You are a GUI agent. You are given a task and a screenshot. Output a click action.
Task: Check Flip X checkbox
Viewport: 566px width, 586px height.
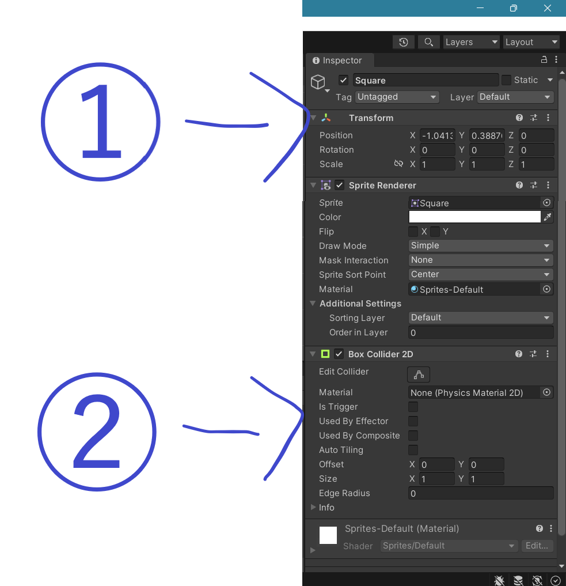point(413,231)
